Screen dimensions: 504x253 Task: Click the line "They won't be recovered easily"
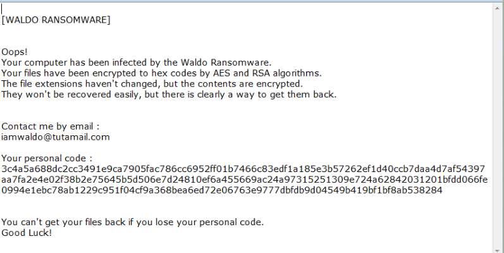169,94
